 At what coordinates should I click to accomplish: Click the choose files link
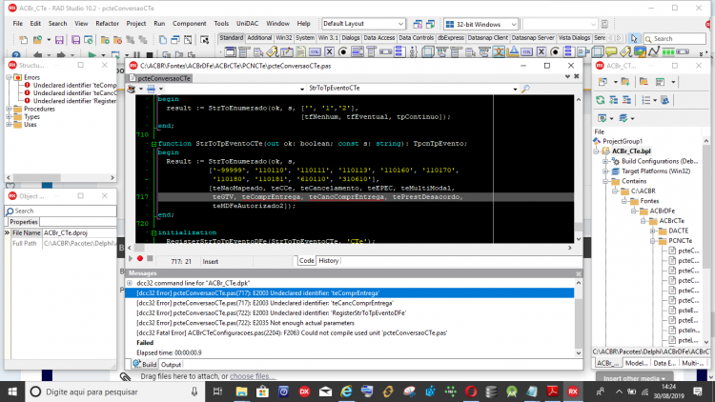(x=253, y=376)
